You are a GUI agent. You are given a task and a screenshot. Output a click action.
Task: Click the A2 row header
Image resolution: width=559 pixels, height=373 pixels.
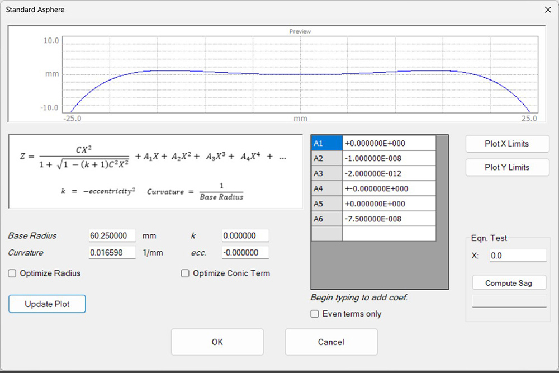(x=327, y=158)
